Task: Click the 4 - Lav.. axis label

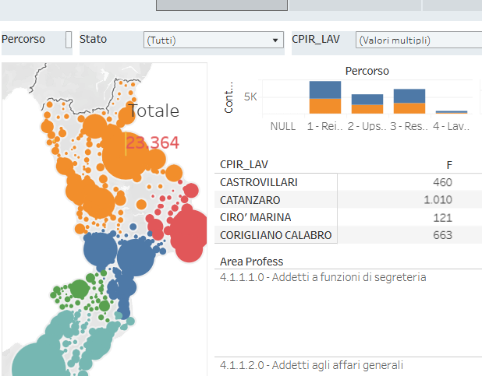Action: (452, 126)
